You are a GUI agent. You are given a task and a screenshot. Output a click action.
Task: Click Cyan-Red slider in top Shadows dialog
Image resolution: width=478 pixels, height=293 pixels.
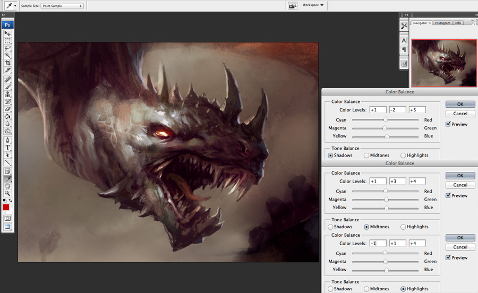(x=386, y=120)
